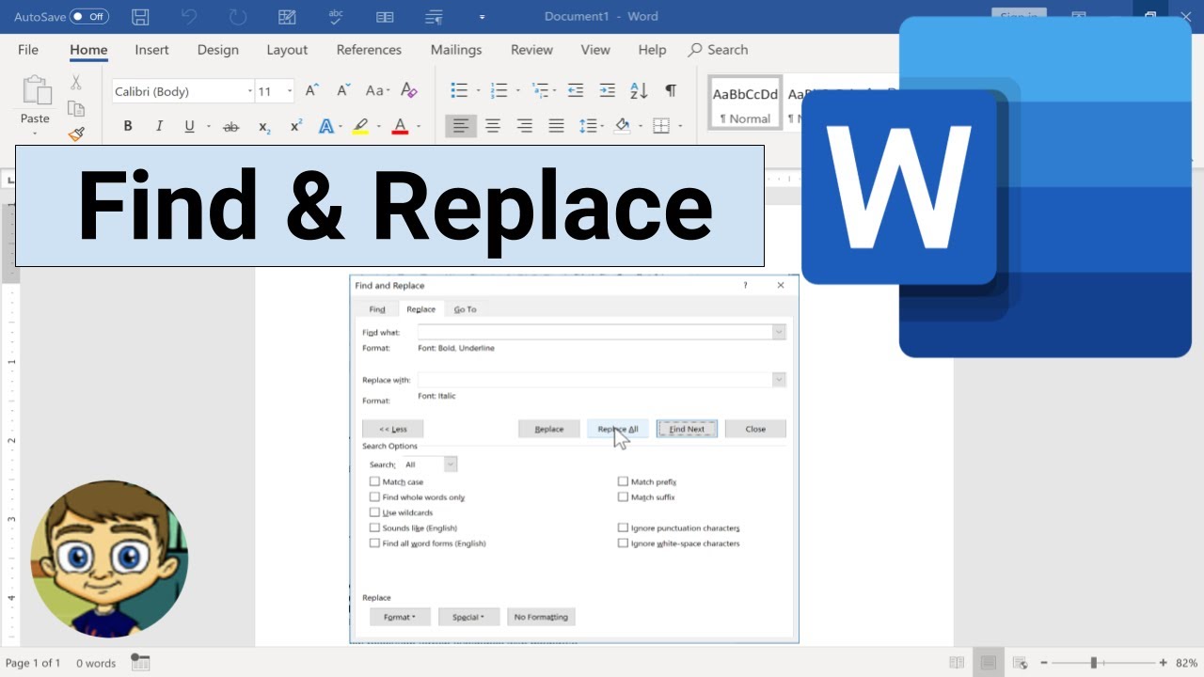Check Ignore punctuation characters
Screen dimensions: 1204x677
[x=623, y=528]
